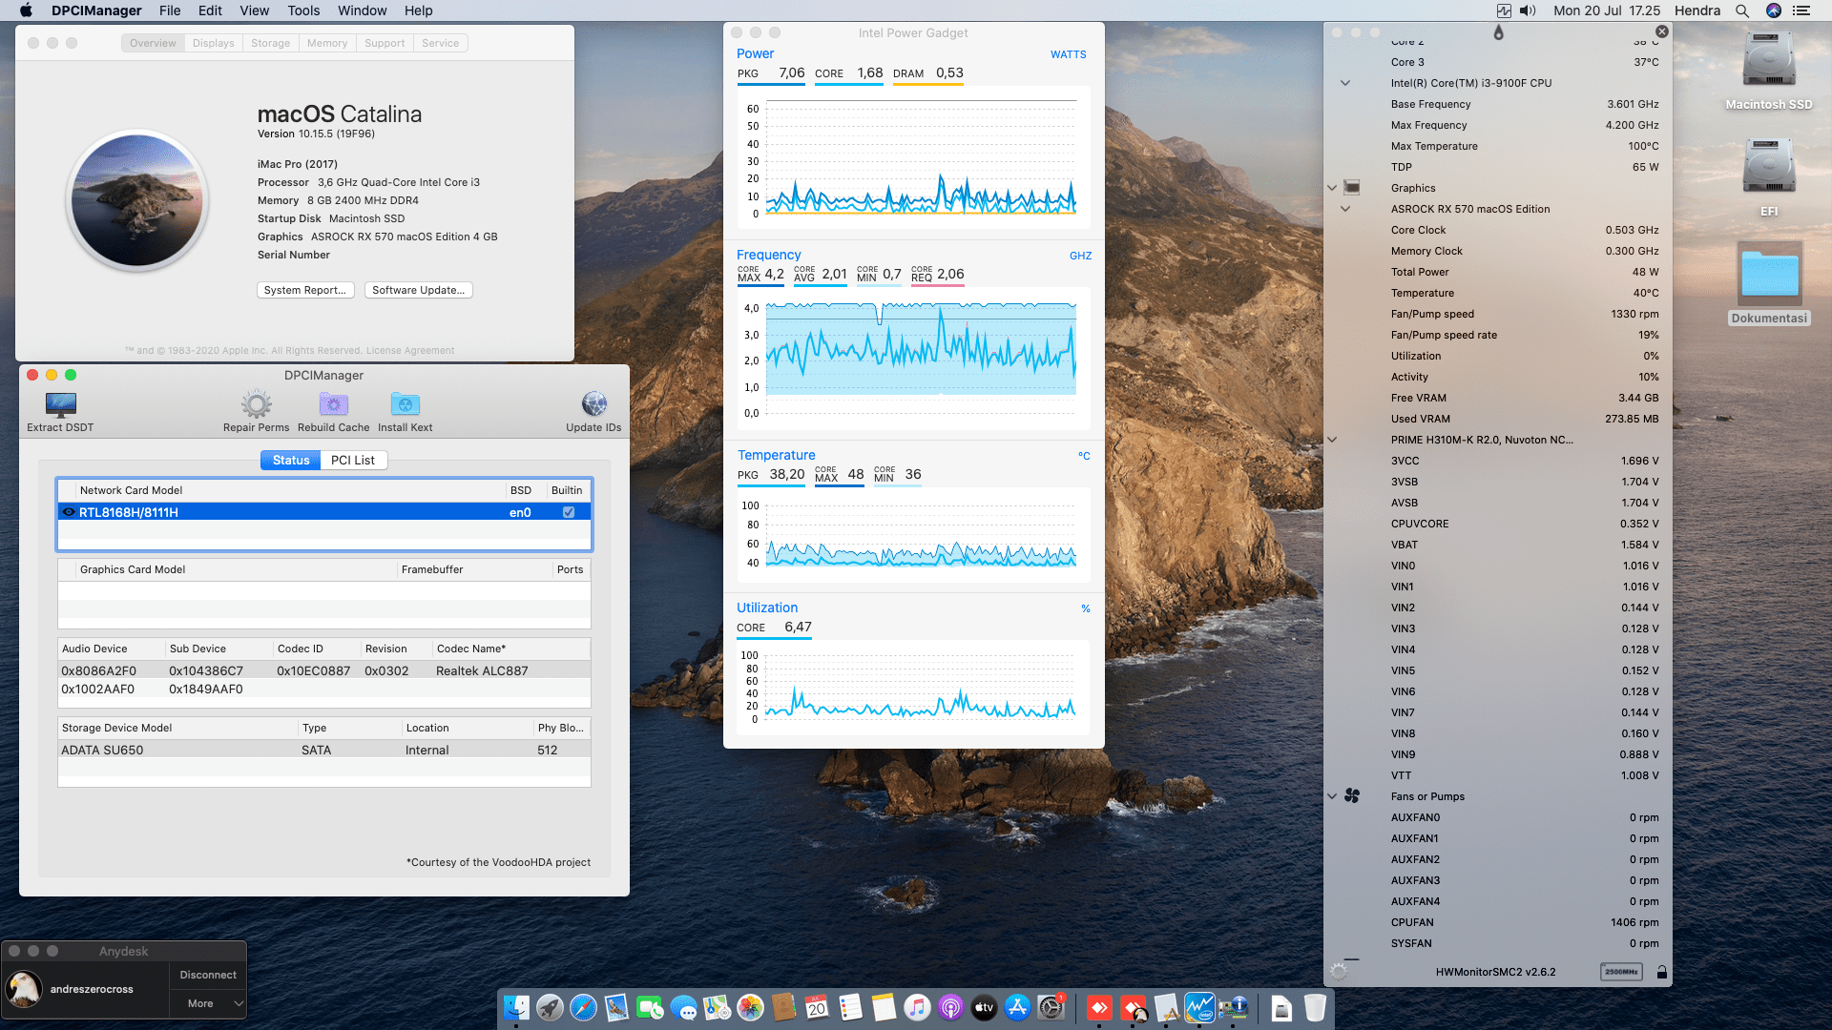
Task: Select the RTL8168H/8111H network card row
Action: pyautogui.click(x=324, y=512)
